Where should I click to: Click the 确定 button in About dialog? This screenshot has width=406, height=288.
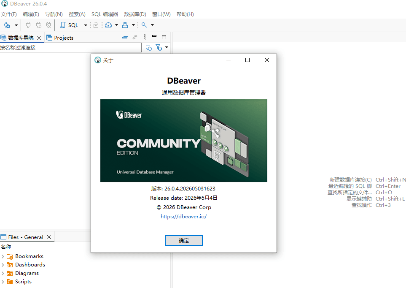(184, 241)
